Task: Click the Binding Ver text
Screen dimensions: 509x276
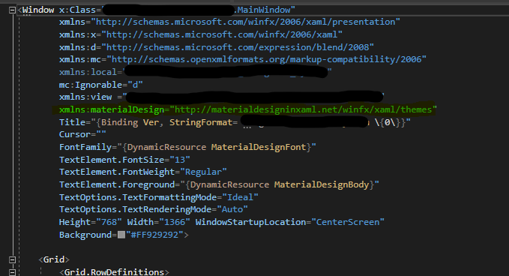Action: (x=130, y=122)
